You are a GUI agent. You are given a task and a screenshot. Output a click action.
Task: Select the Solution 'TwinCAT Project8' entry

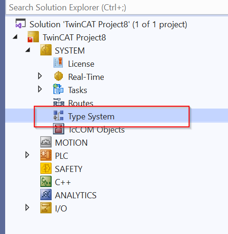108,24
